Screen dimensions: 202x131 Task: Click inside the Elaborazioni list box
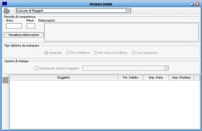click(x=121, y=32)
